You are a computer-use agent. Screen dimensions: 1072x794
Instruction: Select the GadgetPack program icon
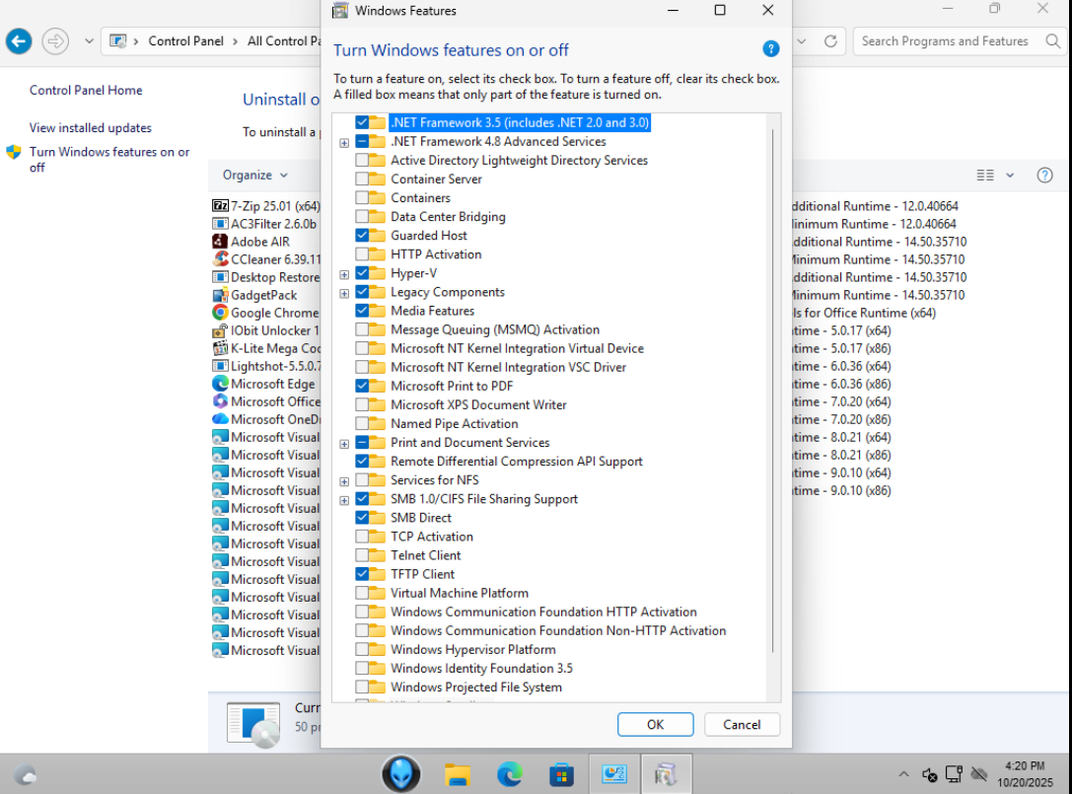point(220,295)
